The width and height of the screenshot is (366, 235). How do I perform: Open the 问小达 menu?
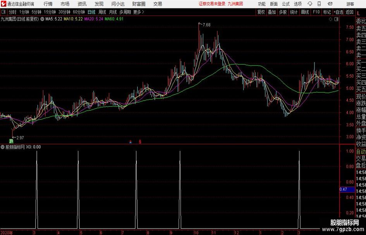[x=118, y=4]
